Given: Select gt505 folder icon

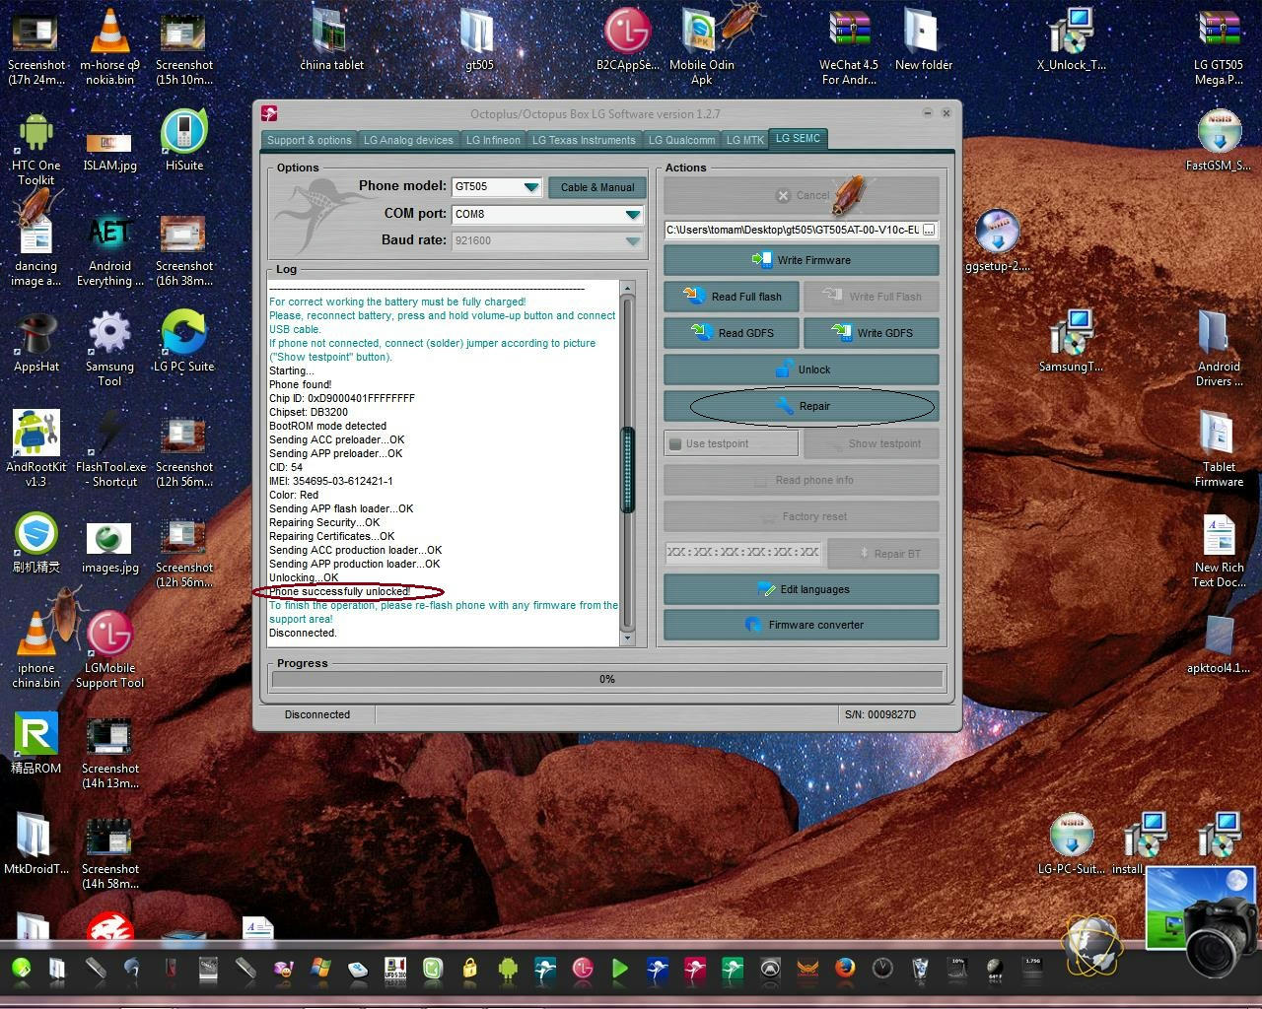Looking at the screenshot, I should [x=479, y=39].
